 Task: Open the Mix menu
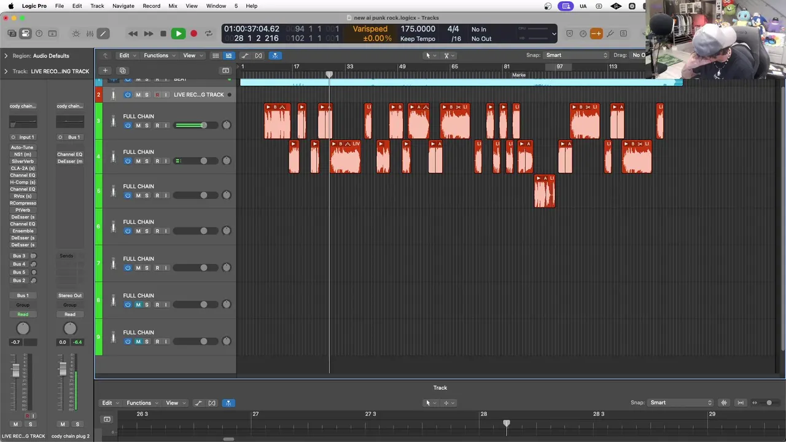tap(173, 6)
